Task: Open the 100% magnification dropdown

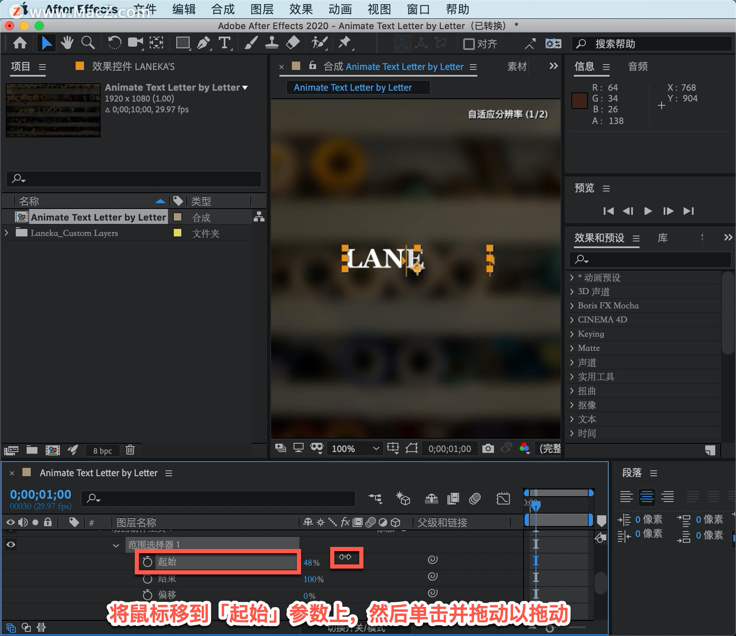Action: coord(355,449)
